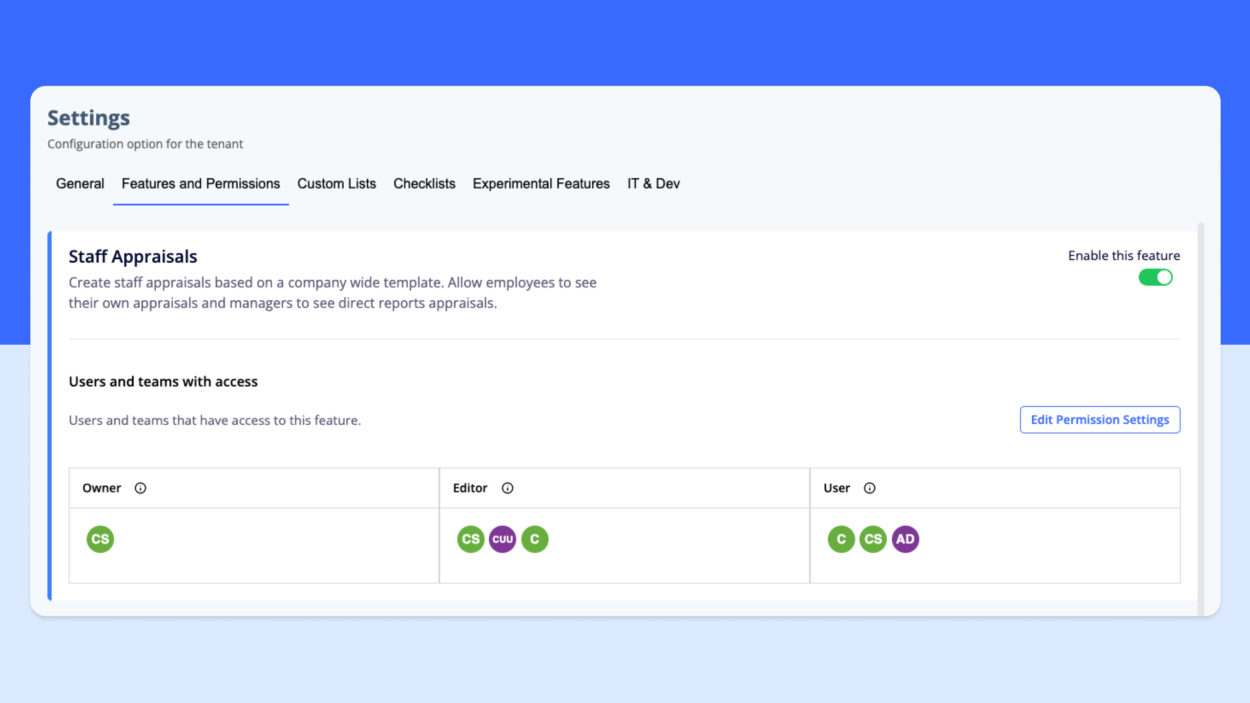Click the purple AD avatar in User column
The height and width of the screenshot is (703, 1250).
coord(905,539)
